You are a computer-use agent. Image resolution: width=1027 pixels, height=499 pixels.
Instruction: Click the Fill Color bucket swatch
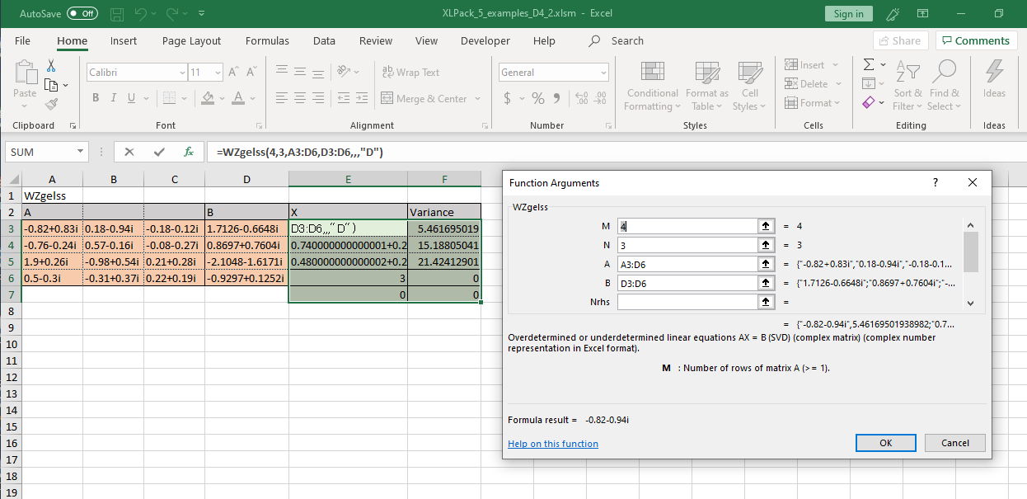pos(208,98)
